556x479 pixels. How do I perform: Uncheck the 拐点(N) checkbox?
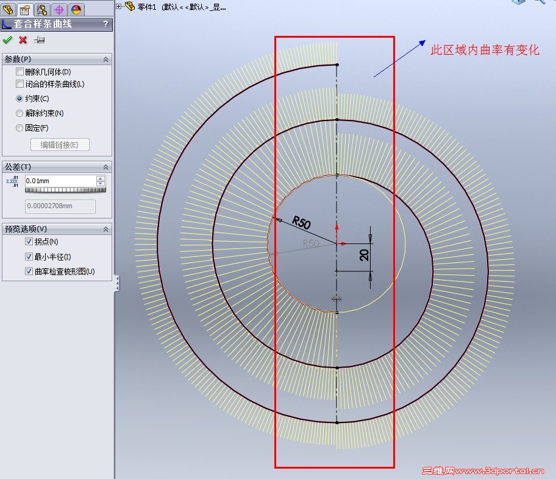(x=29, y=242)
